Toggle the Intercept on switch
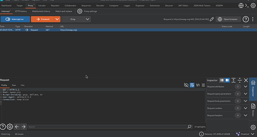Image resolution: width=257 pixels, height=137 pixels. point(15,19)
